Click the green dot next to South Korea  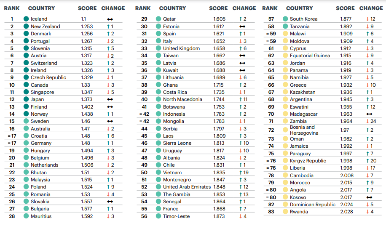(285, 19)
